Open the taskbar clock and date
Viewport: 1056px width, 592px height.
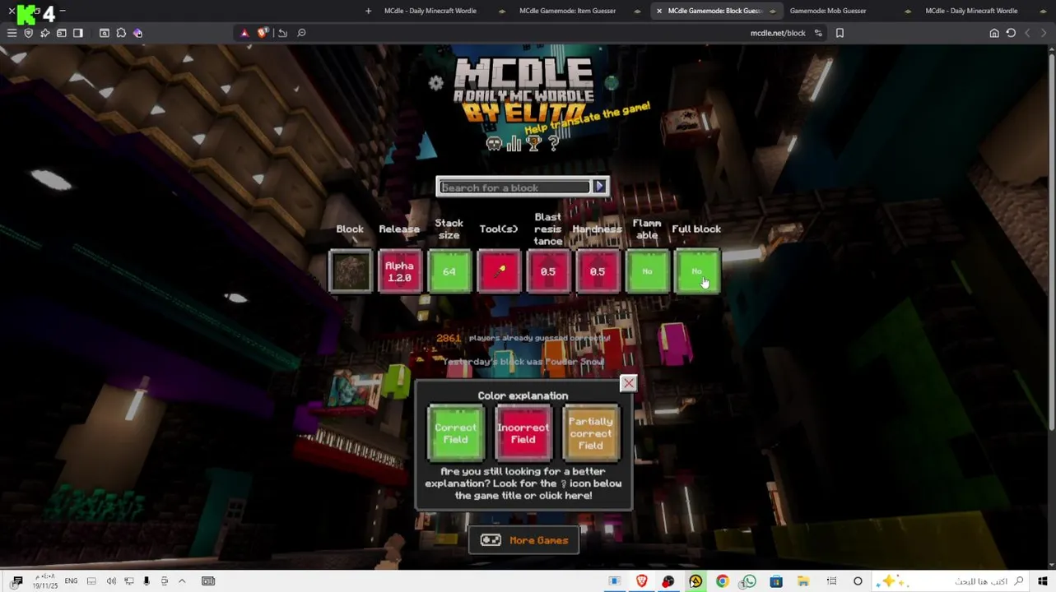pos(45,581)
